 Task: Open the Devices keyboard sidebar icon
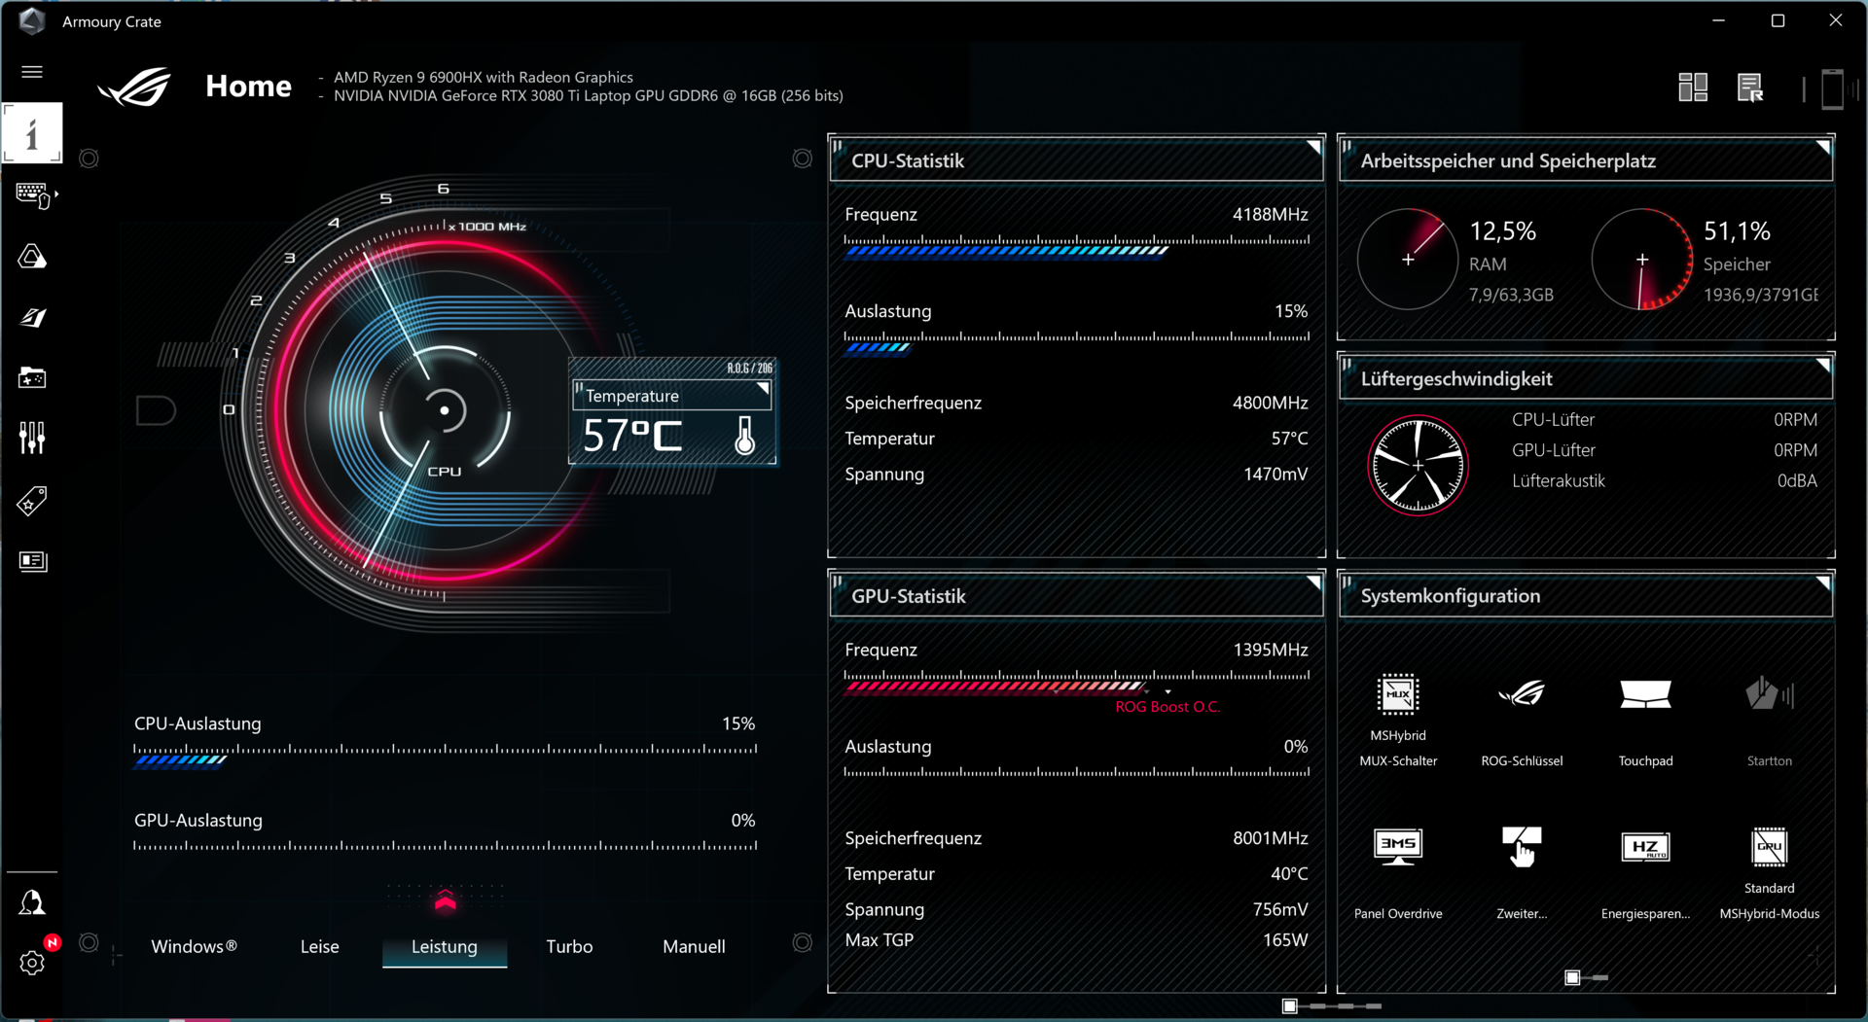pos(34,195)
